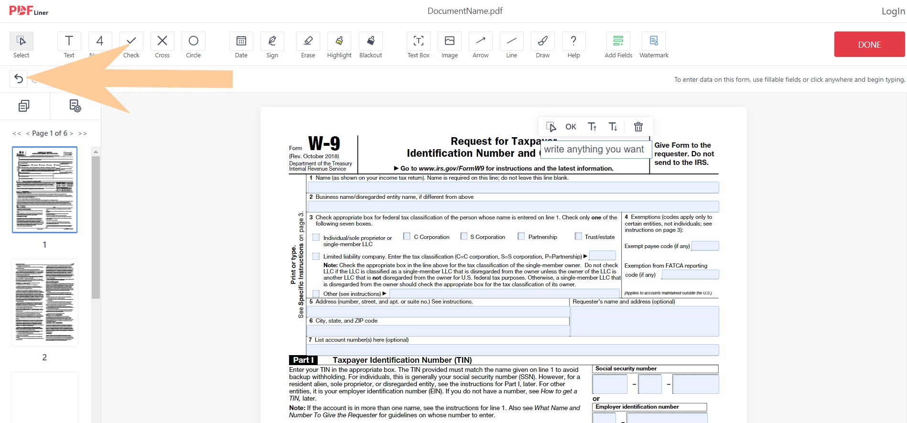Click the City, state, ZIP field
This screenshot has width=907, height=423.
[438, 331]
